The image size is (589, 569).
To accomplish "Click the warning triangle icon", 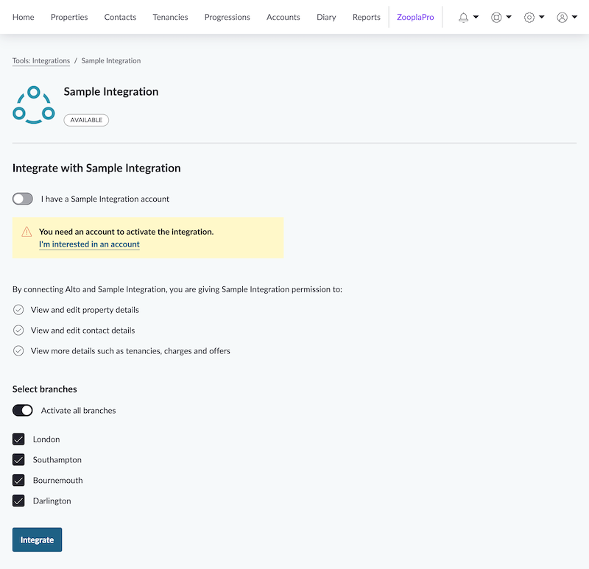I will point(27,231).
